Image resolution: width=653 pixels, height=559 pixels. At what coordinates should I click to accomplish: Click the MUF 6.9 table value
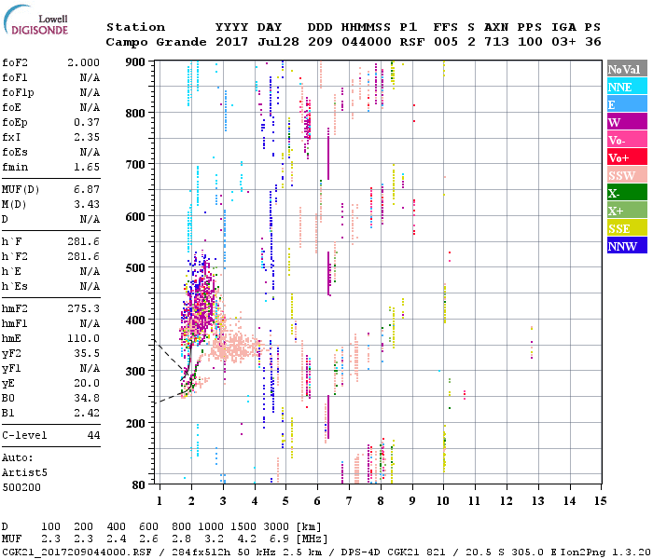(x=280, y=539)
